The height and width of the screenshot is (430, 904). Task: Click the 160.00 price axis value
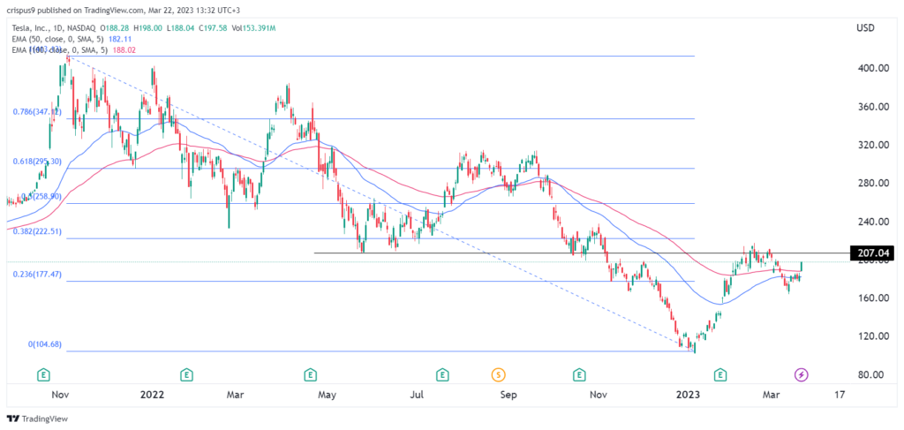(x=871, y=298)
